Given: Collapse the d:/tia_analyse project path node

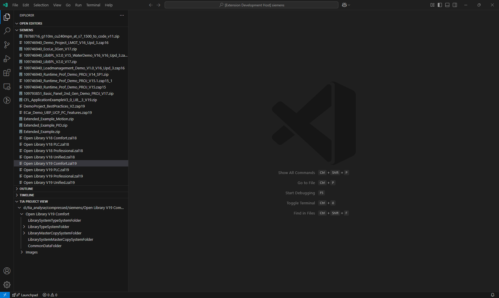Looking at the screenshot, I should [19, 208].
